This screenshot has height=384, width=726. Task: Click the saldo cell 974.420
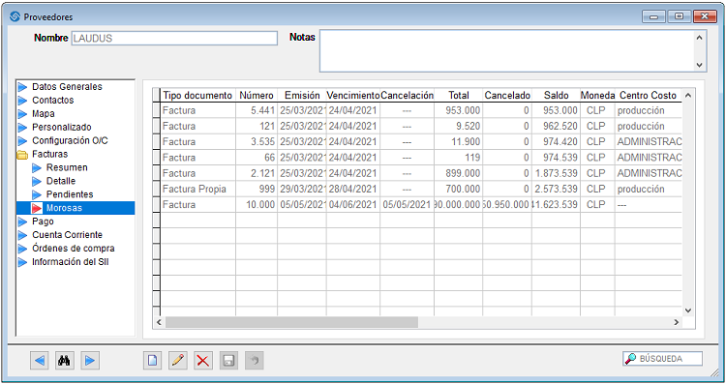coord(556,142)
